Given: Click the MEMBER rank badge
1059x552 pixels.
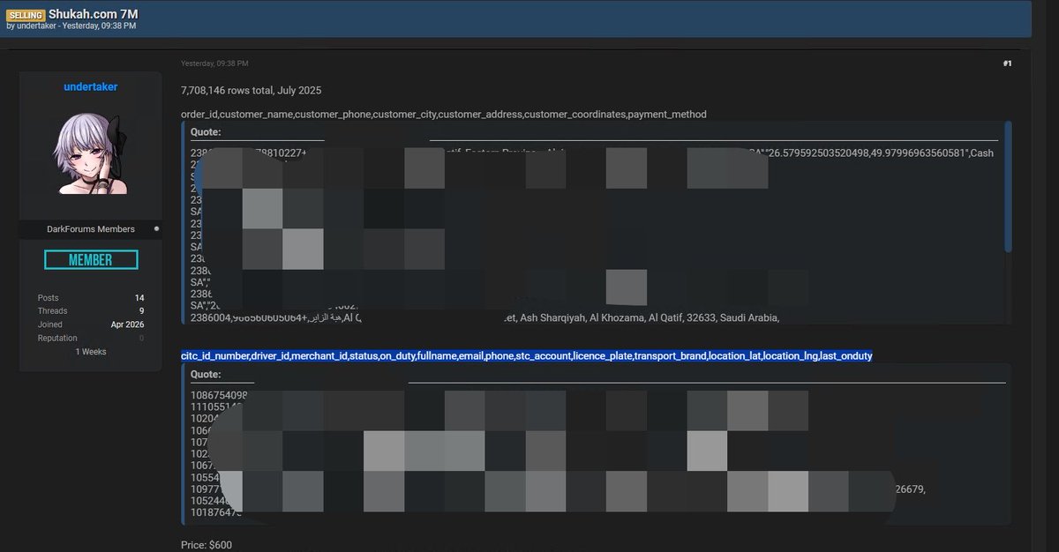Looking at the screenshot, I should (91, 260).
